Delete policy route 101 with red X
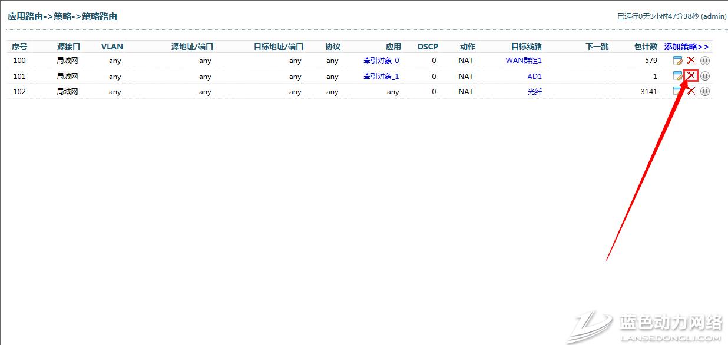Screen dimensions: 728x345 click(x=691, y=76)
